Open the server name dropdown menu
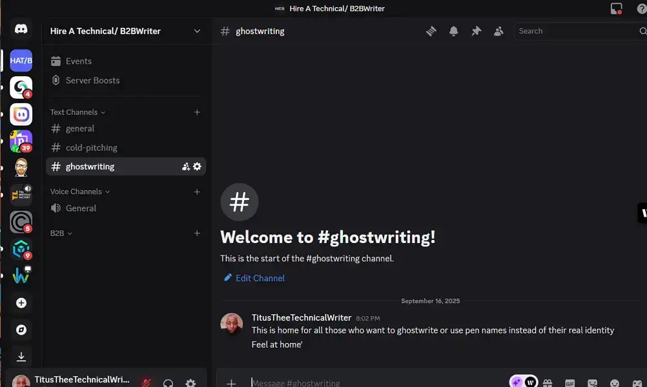The height and width of the screenshot is (387, 647). click(197, 31)
